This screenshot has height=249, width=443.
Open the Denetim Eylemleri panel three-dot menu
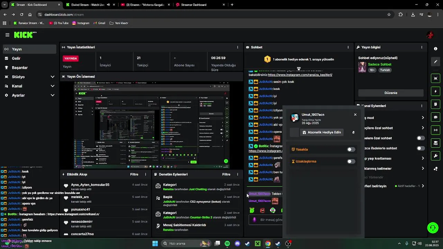coord(237,175)
